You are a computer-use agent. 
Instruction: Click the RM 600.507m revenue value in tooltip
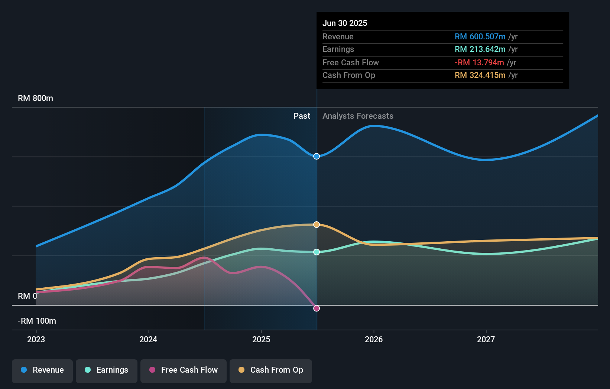[480, 37]
